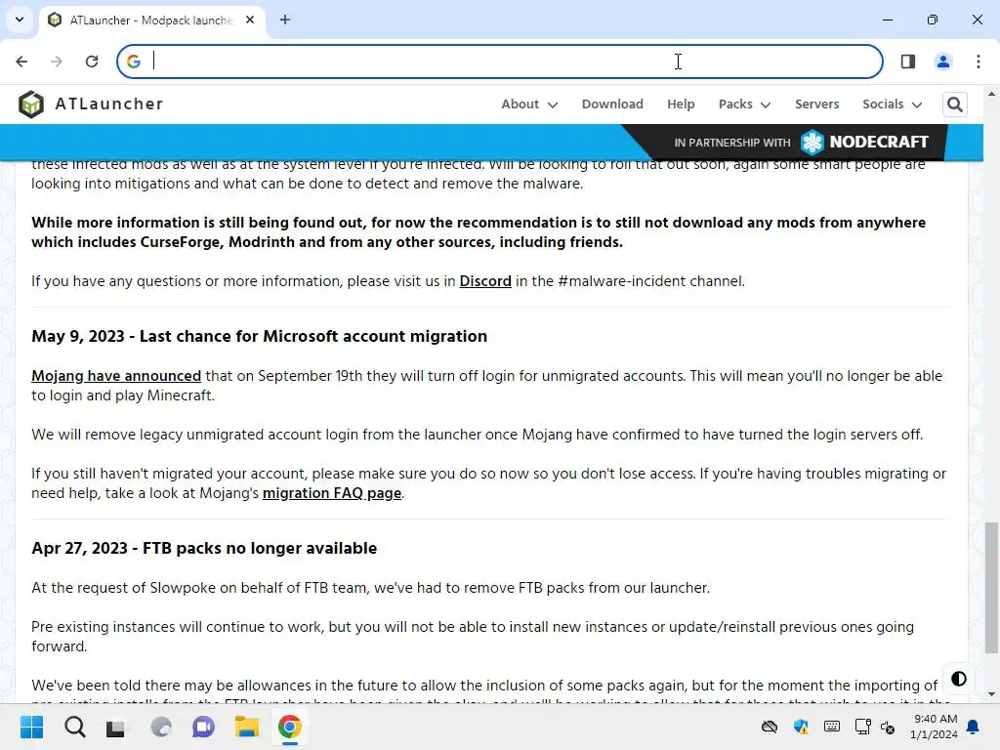
Task: Open the Chrome profile avatar icon
Action: pos(943,62)
